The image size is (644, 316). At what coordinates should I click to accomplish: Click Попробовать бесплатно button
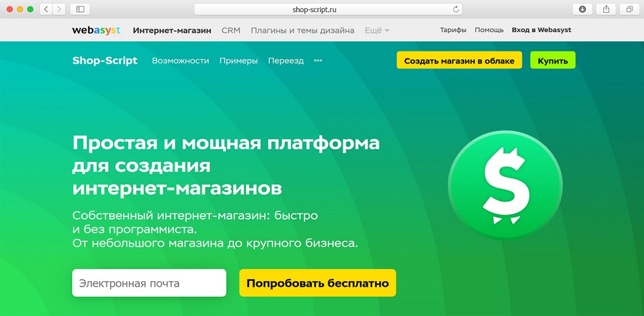(x=317, y=283)
